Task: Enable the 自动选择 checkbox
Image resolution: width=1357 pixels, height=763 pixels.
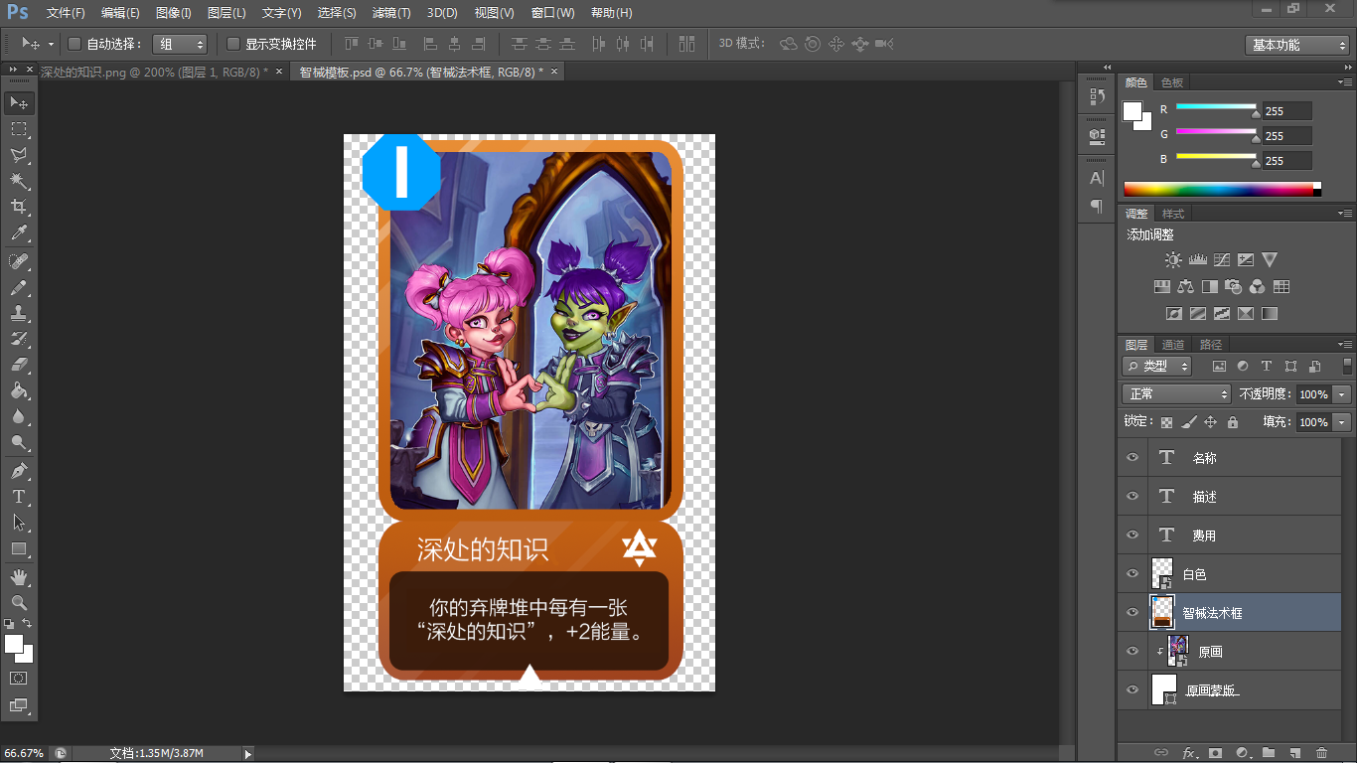Action: [x=75, y=44]
